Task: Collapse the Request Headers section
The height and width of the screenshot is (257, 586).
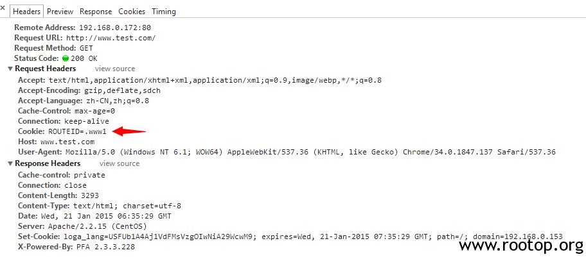Action: click(x=10, y=69)
